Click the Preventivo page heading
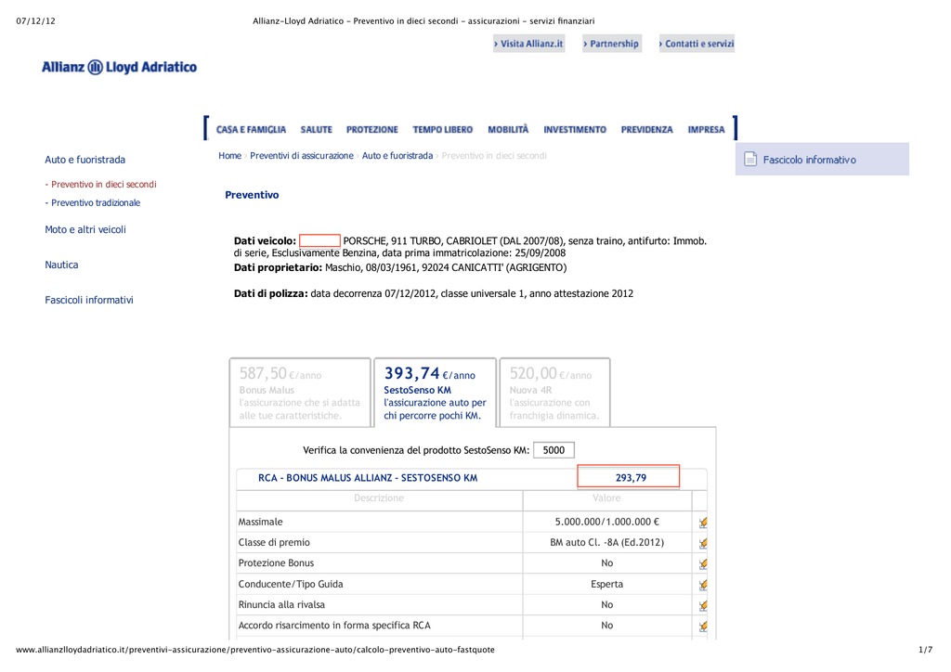951x672 pixels. point(252,195)
